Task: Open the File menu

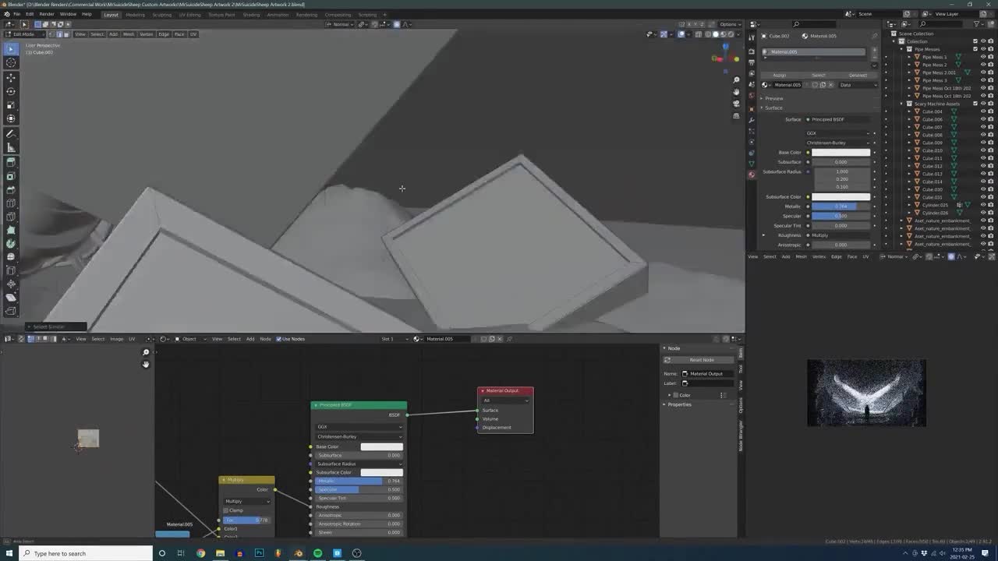Action: (16, 14)
